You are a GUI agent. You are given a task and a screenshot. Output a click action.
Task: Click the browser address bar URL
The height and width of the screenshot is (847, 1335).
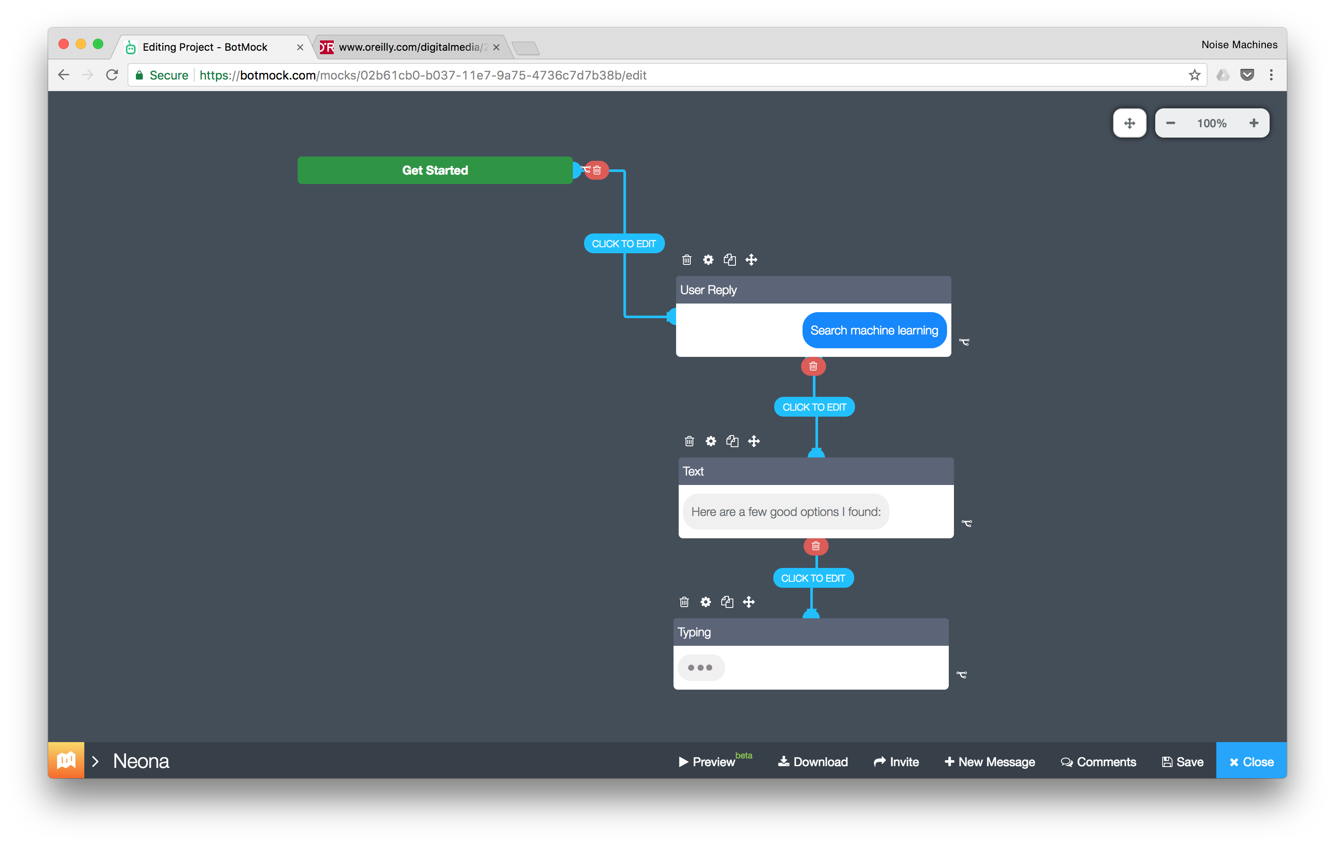point(421,75)
